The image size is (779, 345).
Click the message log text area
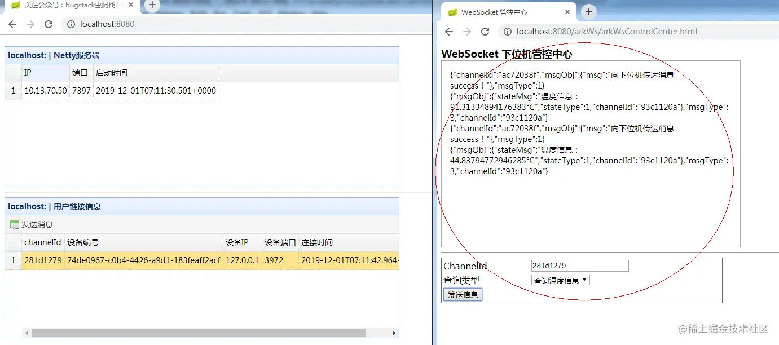[591, 154]
